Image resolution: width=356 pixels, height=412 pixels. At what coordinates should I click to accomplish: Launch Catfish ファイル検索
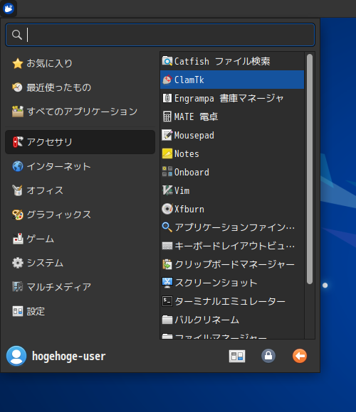[232, 61]
